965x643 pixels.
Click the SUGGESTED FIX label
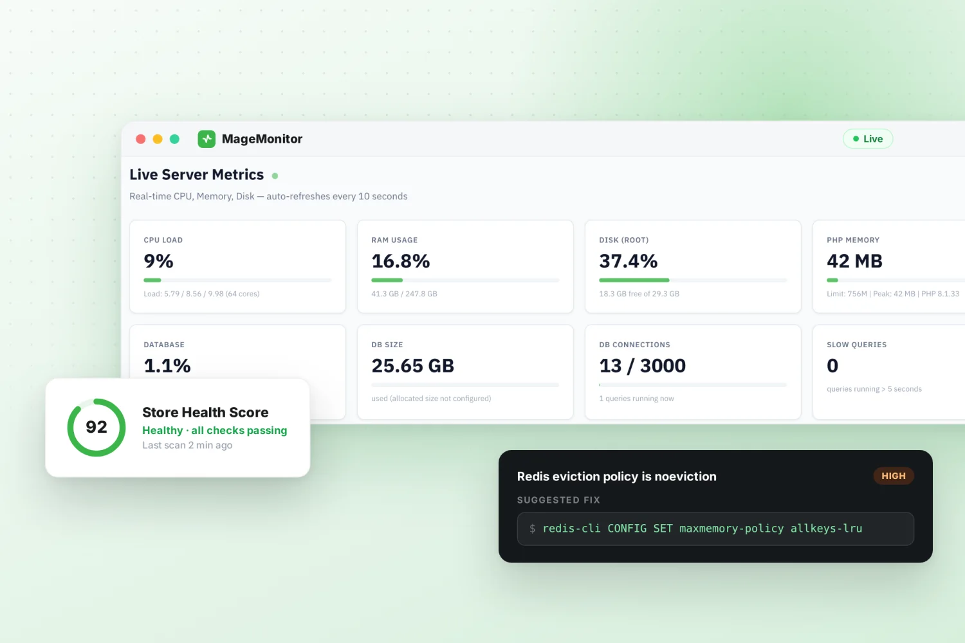coord(558,500)
